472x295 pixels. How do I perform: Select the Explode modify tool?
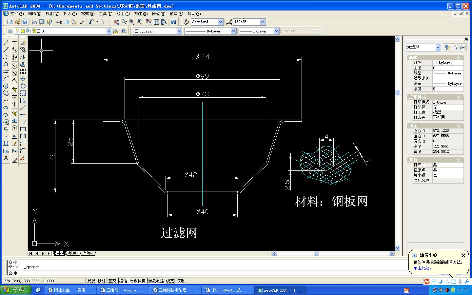pos(23,158)
